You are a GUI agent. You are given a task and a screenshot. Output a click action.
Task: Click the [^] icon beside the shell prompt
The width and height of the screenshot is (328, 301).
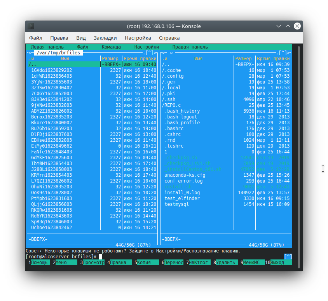click(x=288, y=256)
